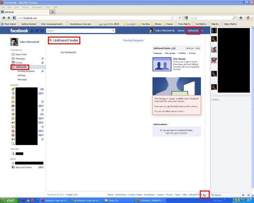Click English (US) language link
The image size is (254, 203).
72,195
